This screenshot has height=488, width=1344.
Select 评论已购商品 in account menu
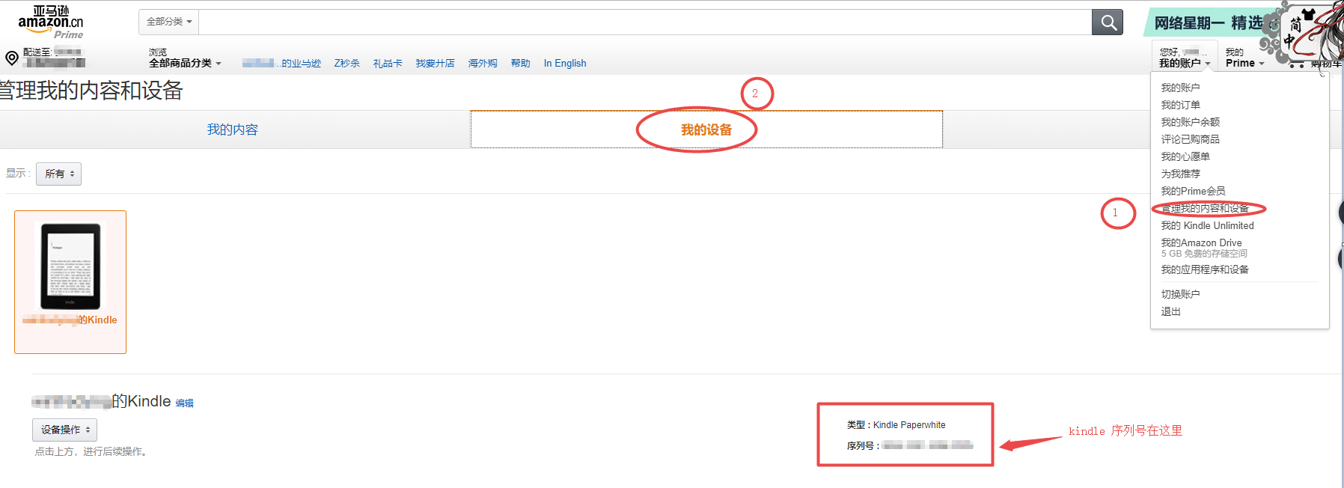click(x=1190, y=139)
